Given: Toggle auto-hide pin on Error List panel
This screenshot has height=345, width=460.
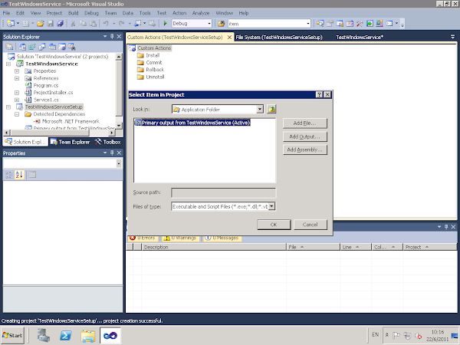Looking at the screenshot, I should pos(446,227).
